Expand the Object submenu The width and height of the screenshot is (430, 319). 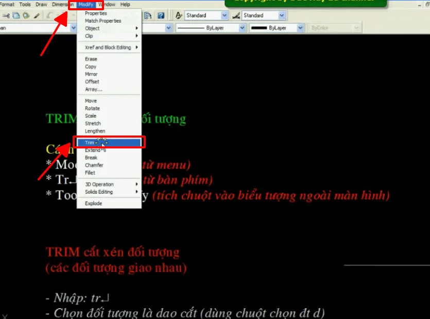pyautogui.click(x=109, y=28)
